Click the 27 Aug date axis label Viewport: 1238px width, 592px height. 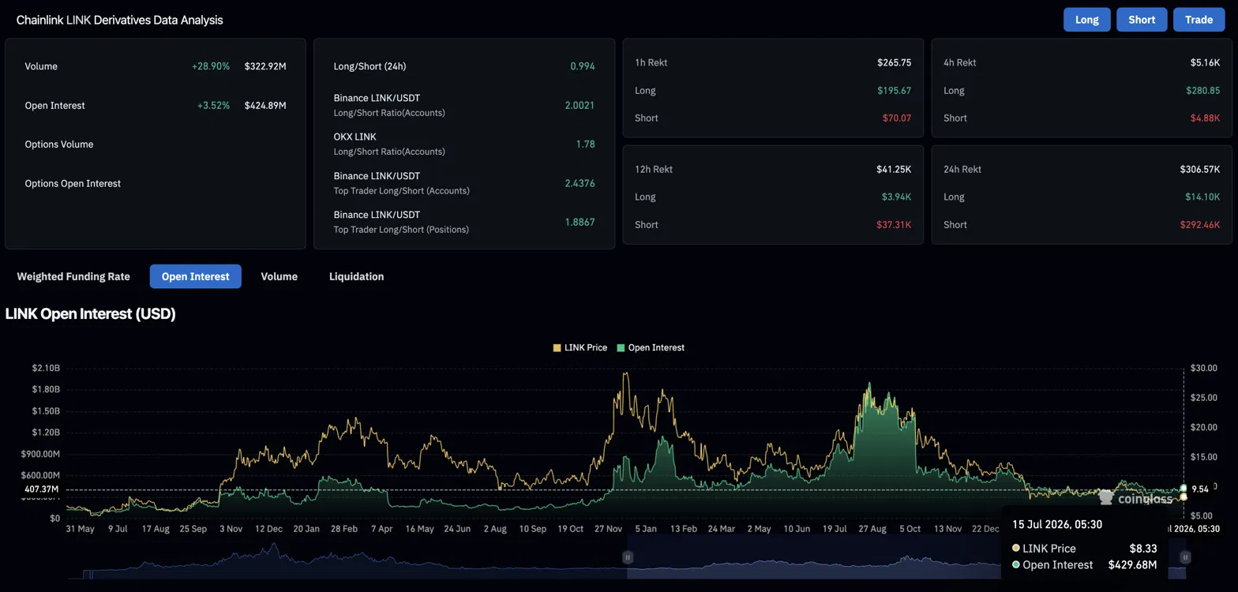872,529
